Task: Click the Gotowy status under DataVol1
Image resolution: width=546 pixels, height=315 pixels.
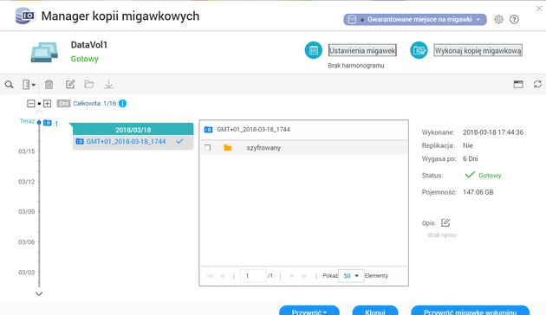Action: pyautogui.click(x=85, y=59)
